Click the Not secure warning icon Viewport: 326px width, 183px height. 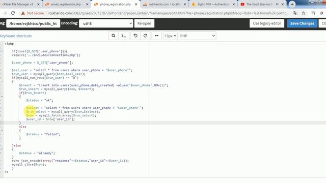[23, 13]
